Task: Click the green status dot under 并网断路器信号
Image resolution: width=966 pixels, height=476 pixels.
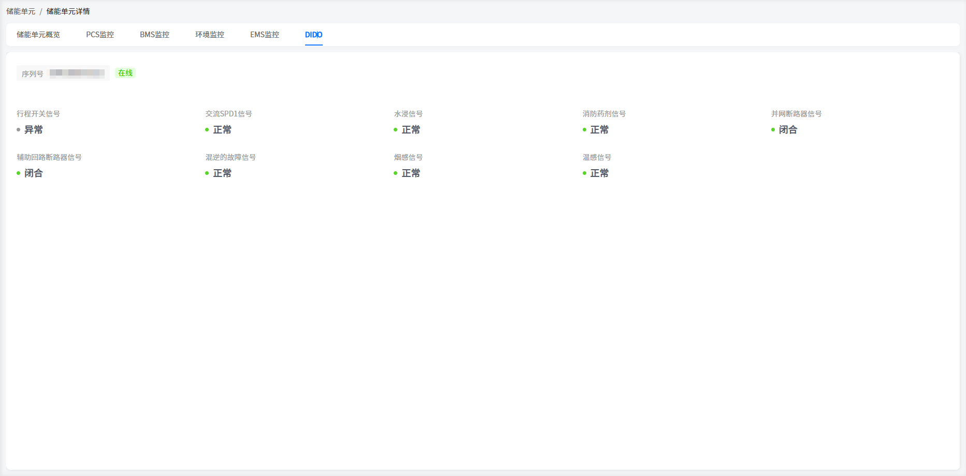Action: click(x=773, y=130)
